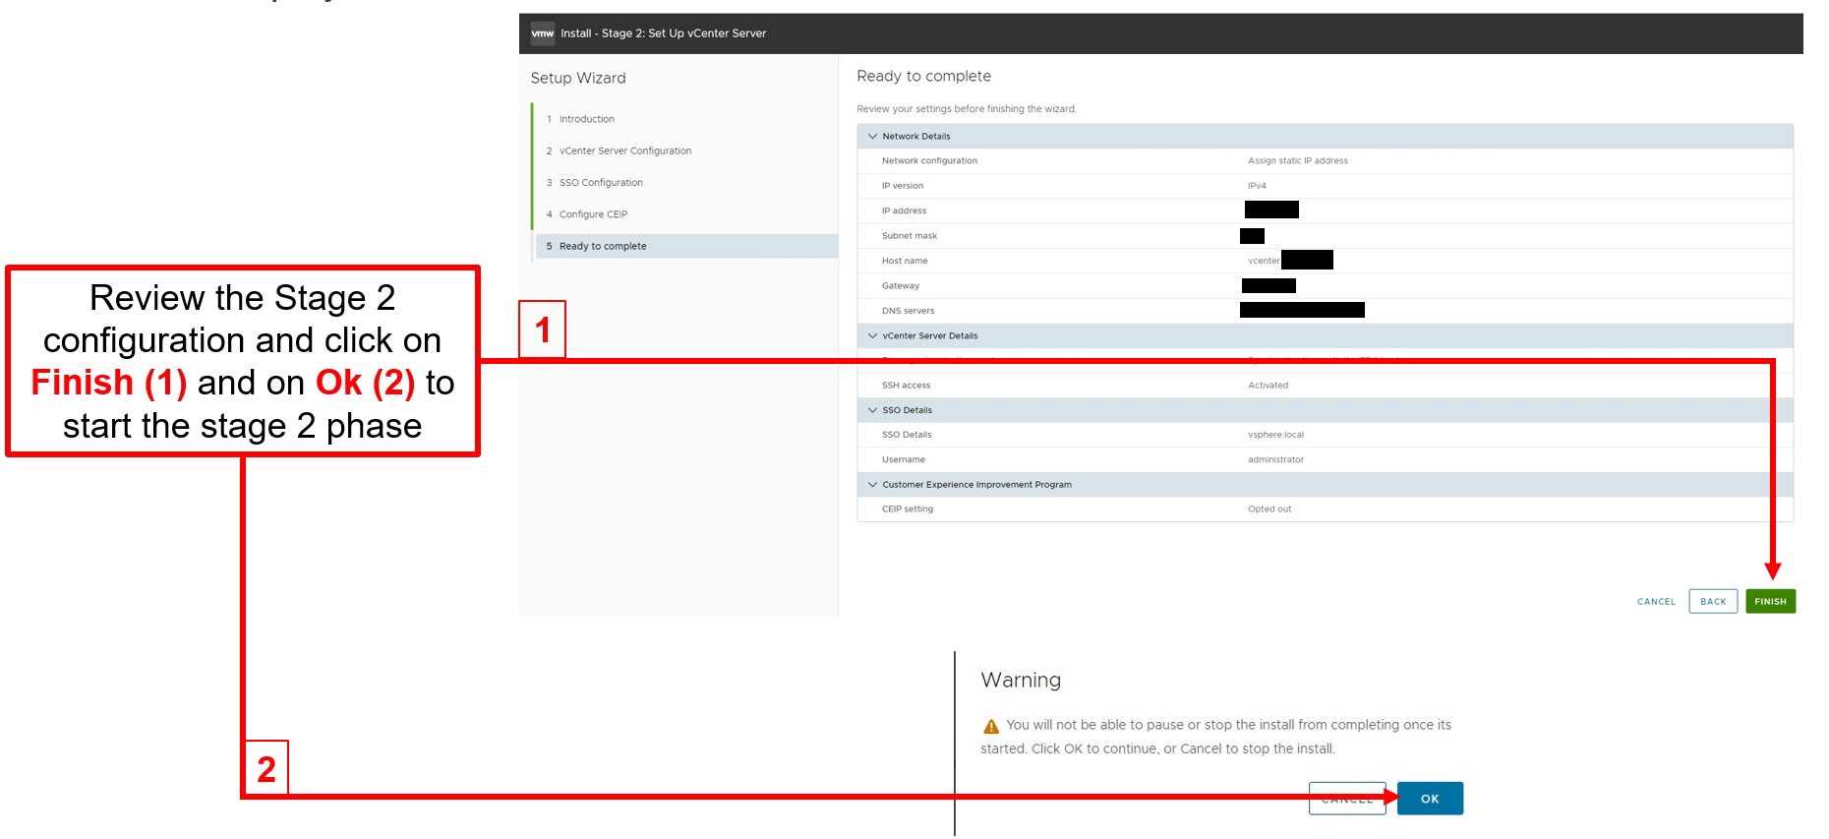1829x839 pixels.
Task: Collapse Customer Experience Improvement Program section
Action: pos(872,485)
